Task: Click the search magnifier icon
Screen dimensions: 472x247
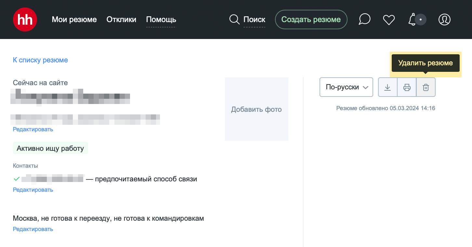Action: click(x=234, y=19)
